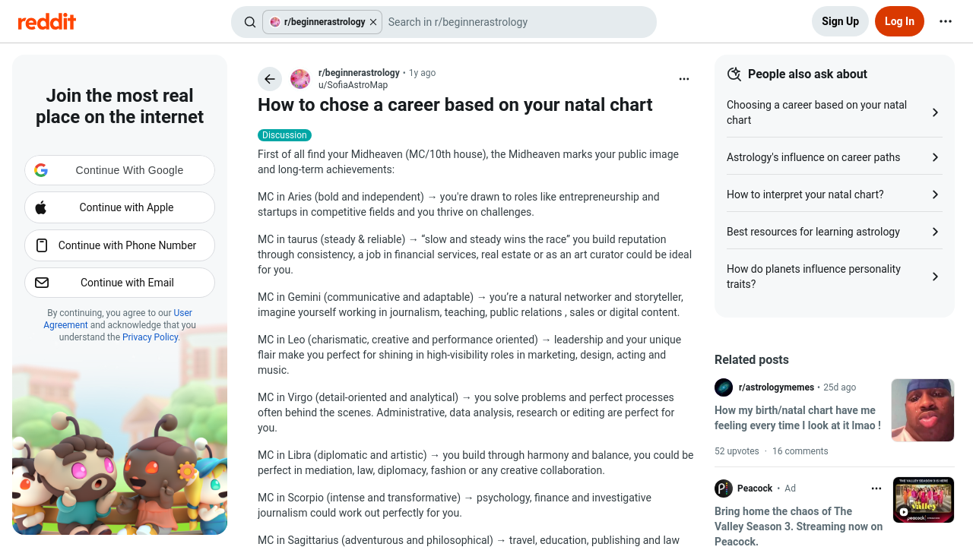
Task: Open the Privacy Policy link
Action: click(x=150, y=337)
